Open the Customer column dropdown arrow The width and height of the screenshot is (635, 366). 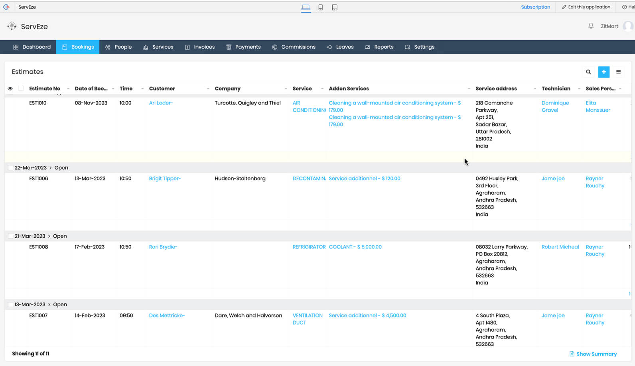click(208, 89)
